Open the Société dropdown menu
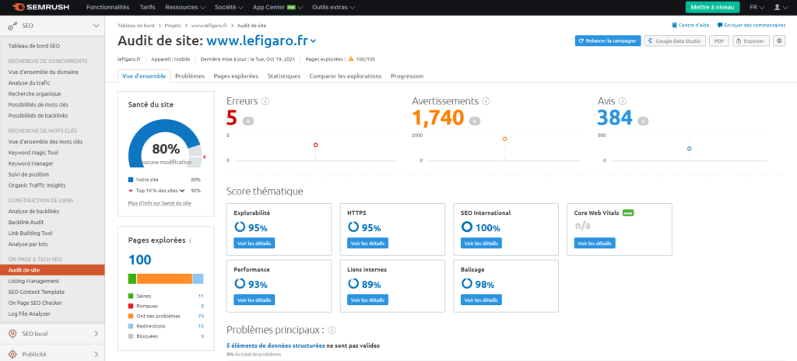 [x=229, y=8]
